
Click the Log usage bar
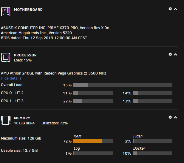click(x=93, y=153)
